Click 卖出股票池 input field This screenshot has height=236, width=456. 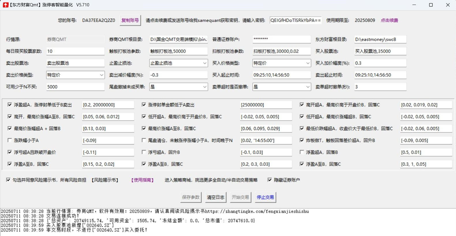[75, 63]
